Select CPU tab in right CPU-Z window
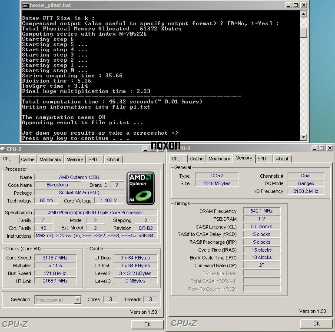Image resolution: width=335 pixels, height=332 pixels. 176,159
